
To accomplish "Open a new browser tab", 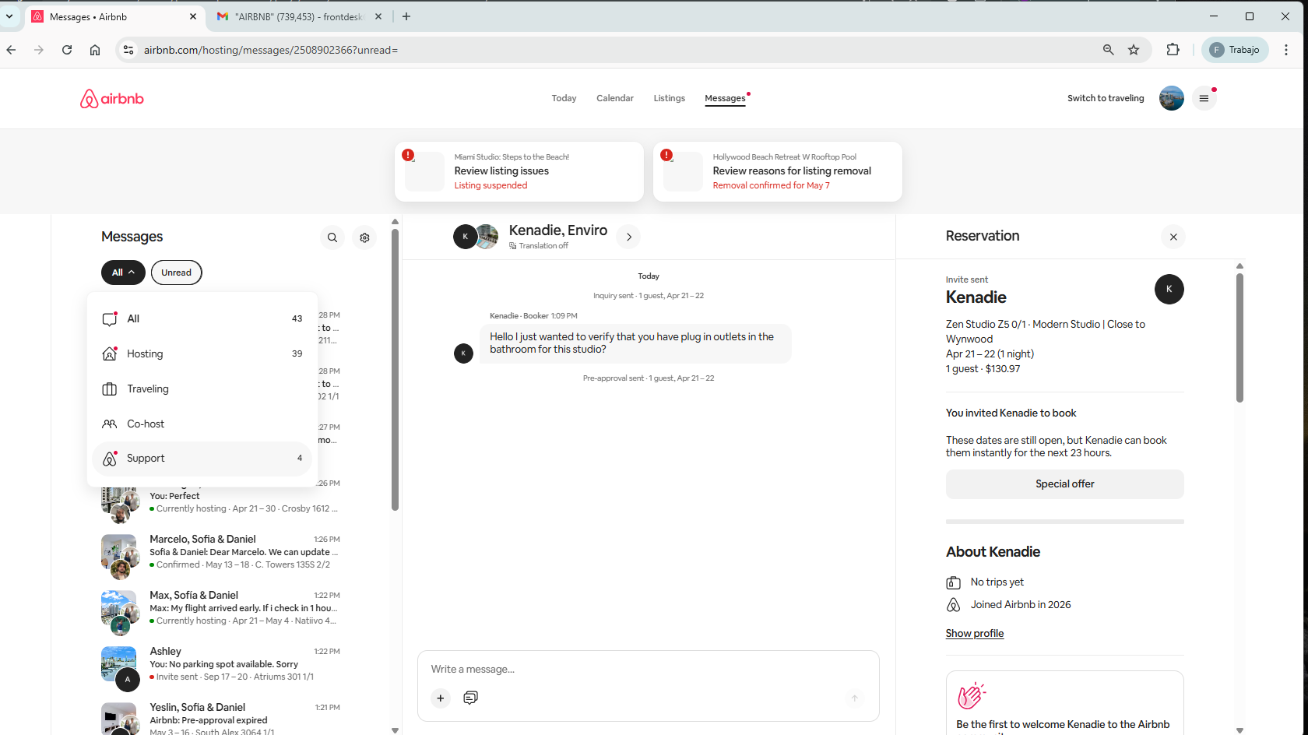I will tap(406, 16).
